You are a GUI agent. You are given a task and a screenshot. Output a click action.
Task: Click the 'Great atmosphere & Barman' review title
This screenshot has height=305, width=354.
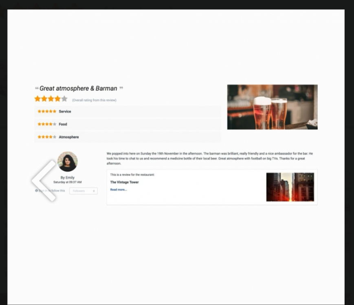78,88
